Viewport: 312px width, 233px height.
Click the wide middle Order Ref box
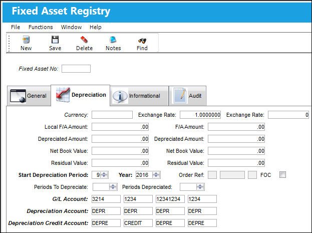pyautogui.click(x=232, y=175)
